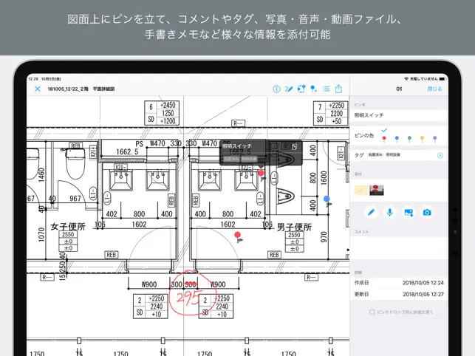Select the red pin near the sink
This screenshot has width=475, height=356.
pyautogui.click(x=261, y=174)
